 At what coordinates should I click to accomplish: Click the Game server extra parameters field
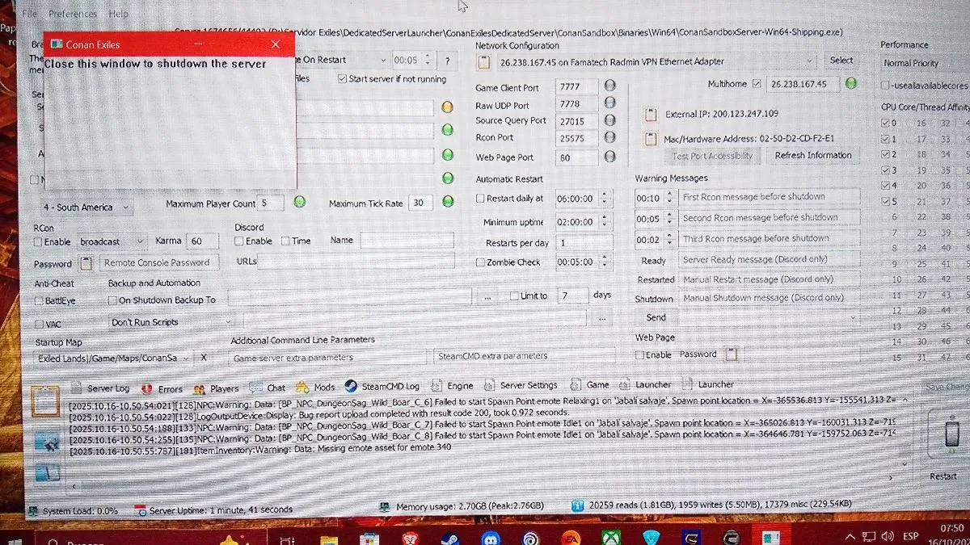(x=327, y=356)
